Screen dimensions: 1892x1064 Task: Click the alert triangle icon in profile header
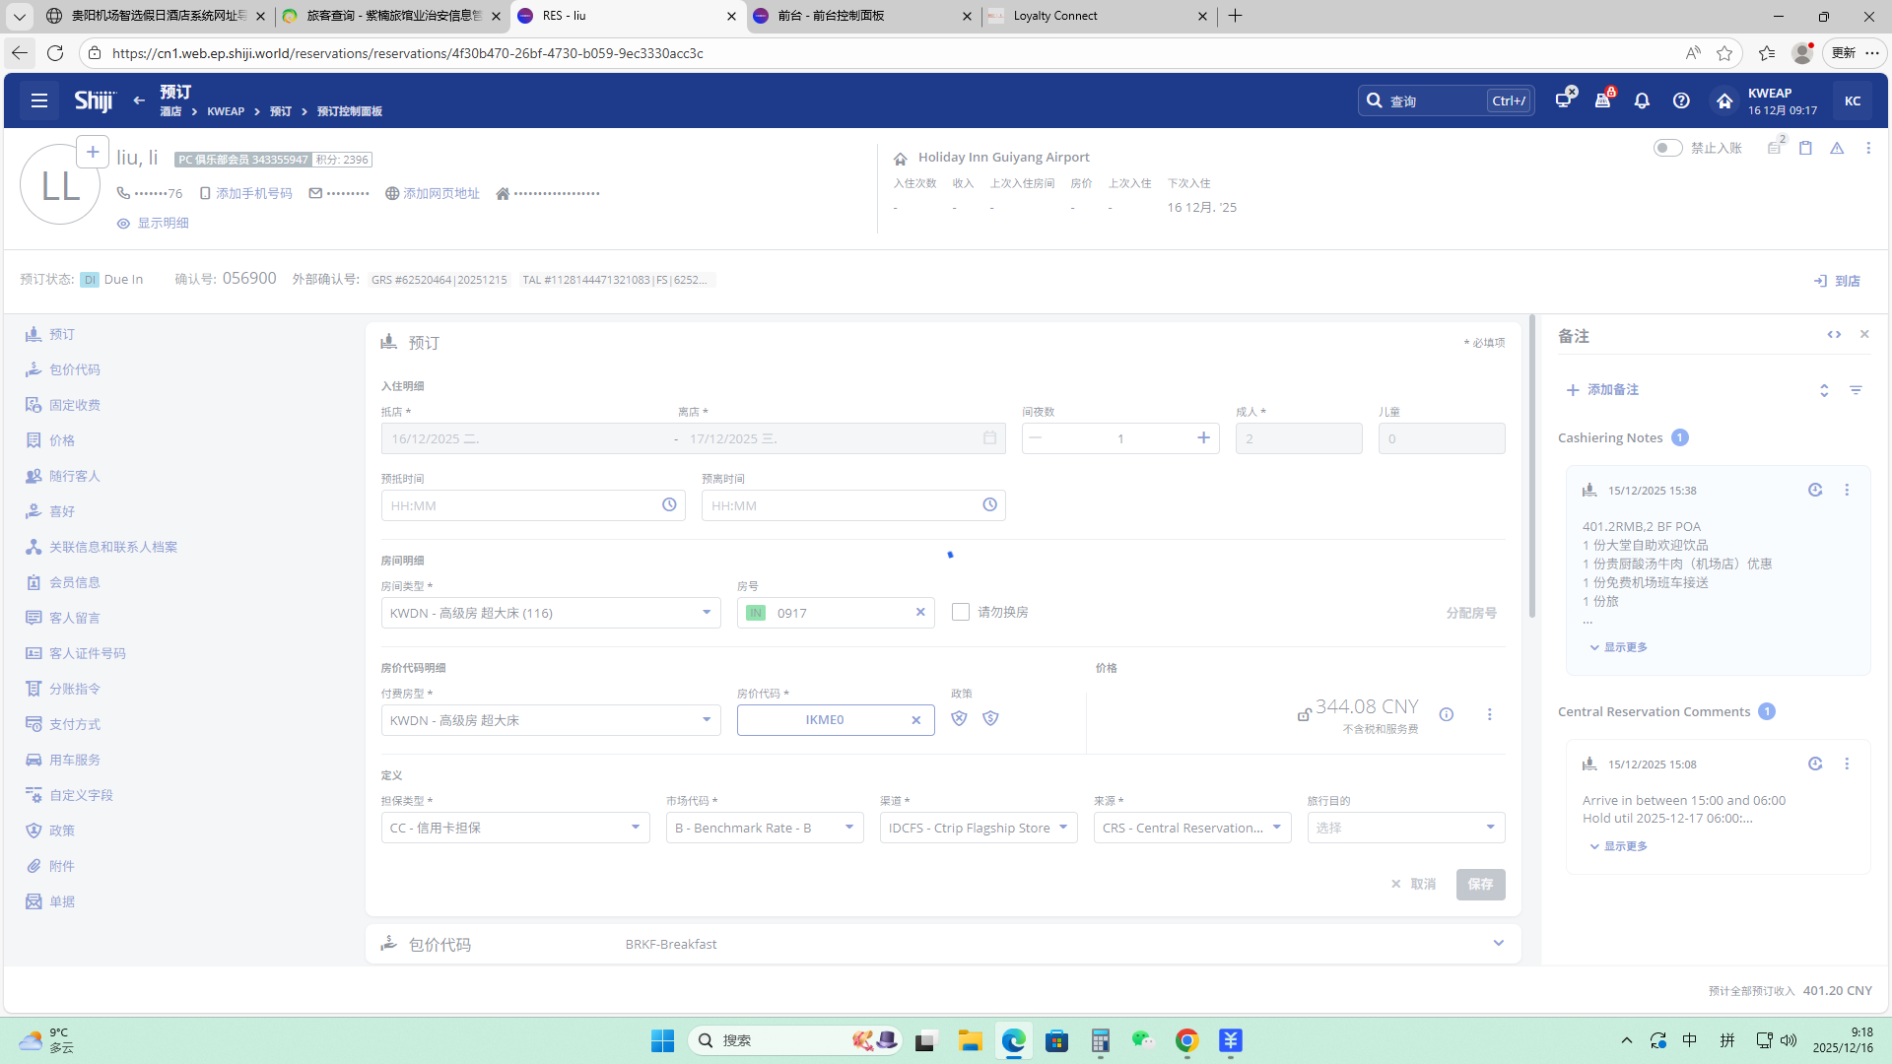(1837, 148)
